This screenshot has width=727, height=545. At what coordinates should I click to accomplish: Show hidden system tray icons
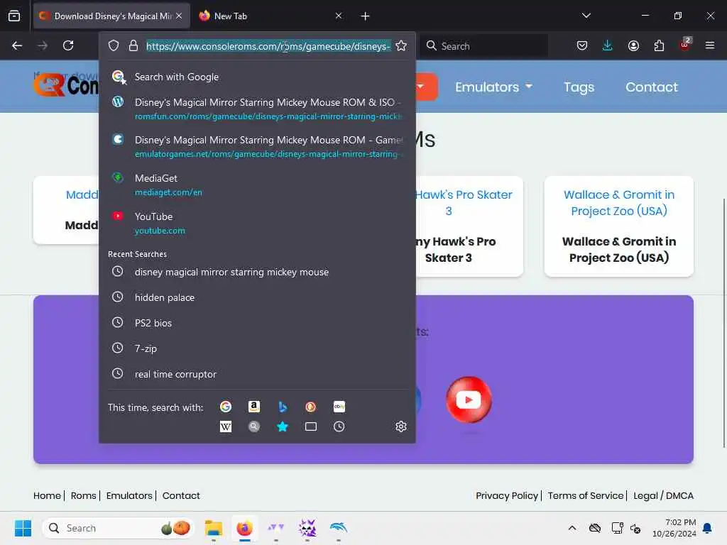click(572, 528)
